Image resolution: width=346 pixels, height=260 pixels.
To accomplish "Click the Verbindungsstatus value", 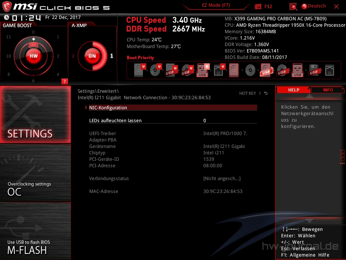I will 222,179.
